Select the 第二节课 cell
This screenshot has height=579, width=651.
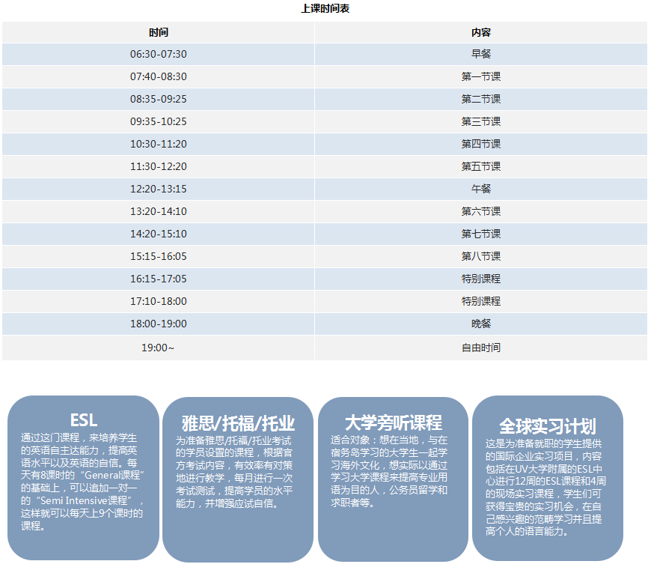[481, 99]
